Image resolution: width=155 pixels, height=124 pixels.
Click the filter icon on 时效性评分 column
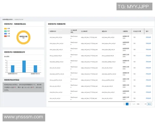(x=140, y=31)
